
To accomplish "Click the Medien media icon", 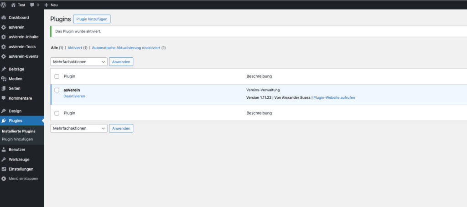I will coord(4,79).
